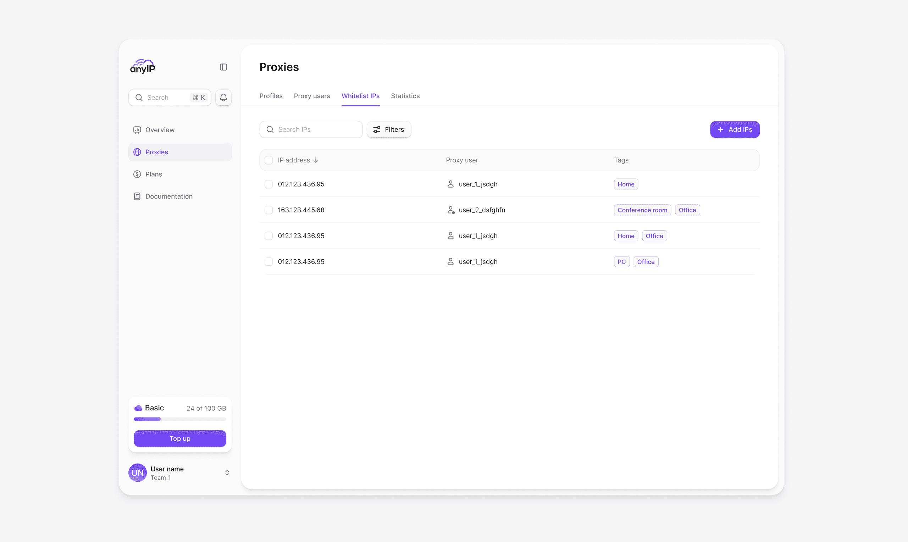Open Documentation in the sidebar
The height and width of the screenshot is (542, 908).
169,197
